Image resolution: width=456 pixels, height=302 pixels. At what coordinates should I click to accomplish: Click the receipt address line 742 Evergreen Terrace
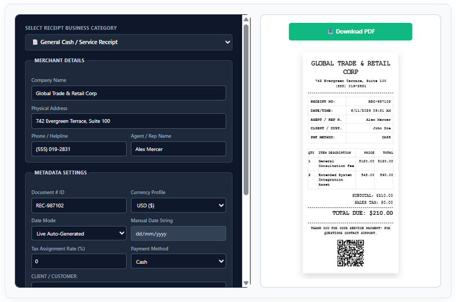(351, 81)
